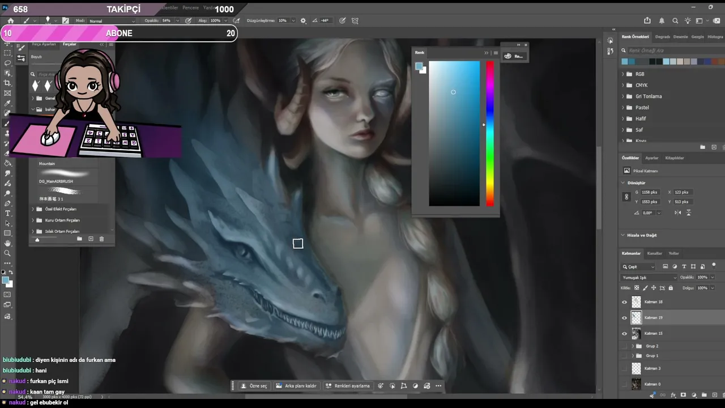Click the smart object filter icon
Image resolution: width=725 pixels, height=408 pixels.
(x=702, y=266)
